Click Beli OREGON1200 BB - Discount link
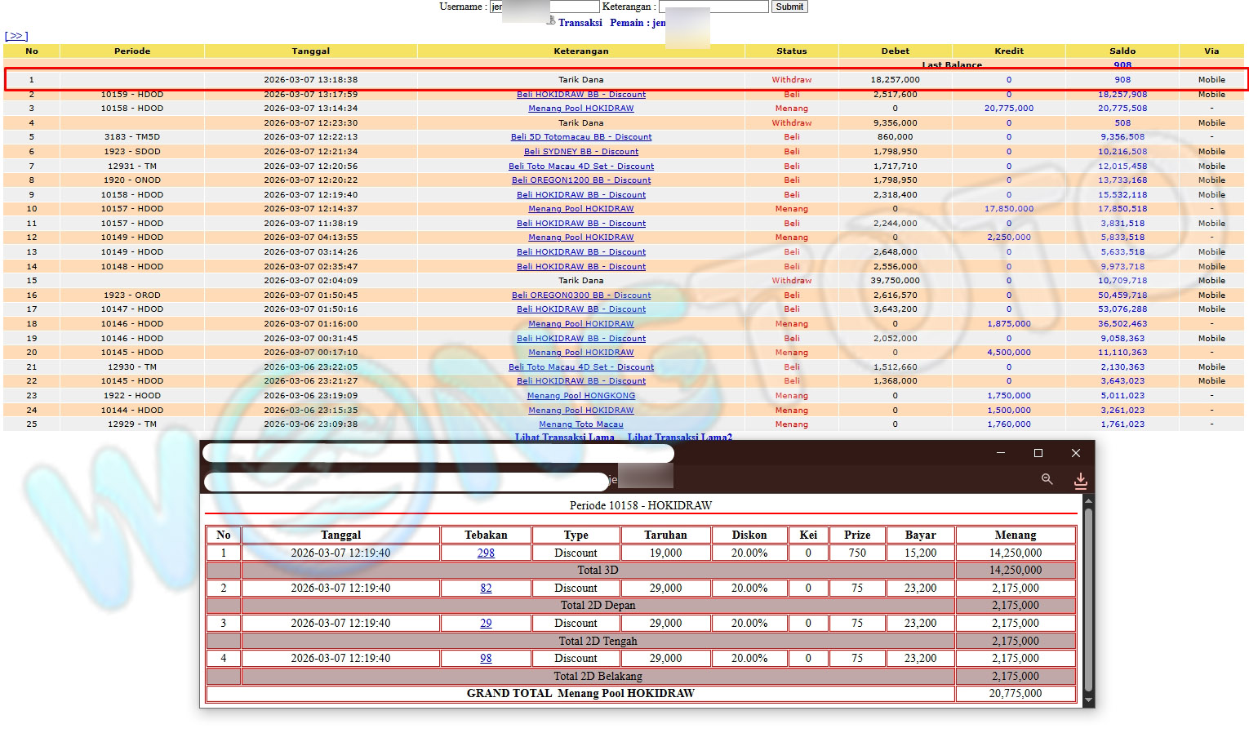1249x742 pixels. pyautogui.click(x=580, y=180)
